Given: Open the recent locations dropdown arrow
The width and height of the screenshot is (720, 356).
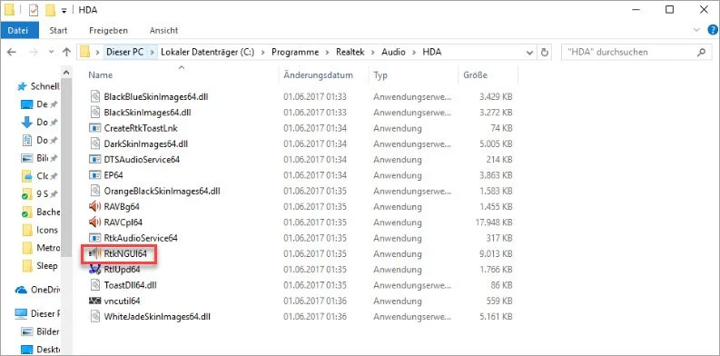Looking at the screenshot, I should [x=51, y=53].
